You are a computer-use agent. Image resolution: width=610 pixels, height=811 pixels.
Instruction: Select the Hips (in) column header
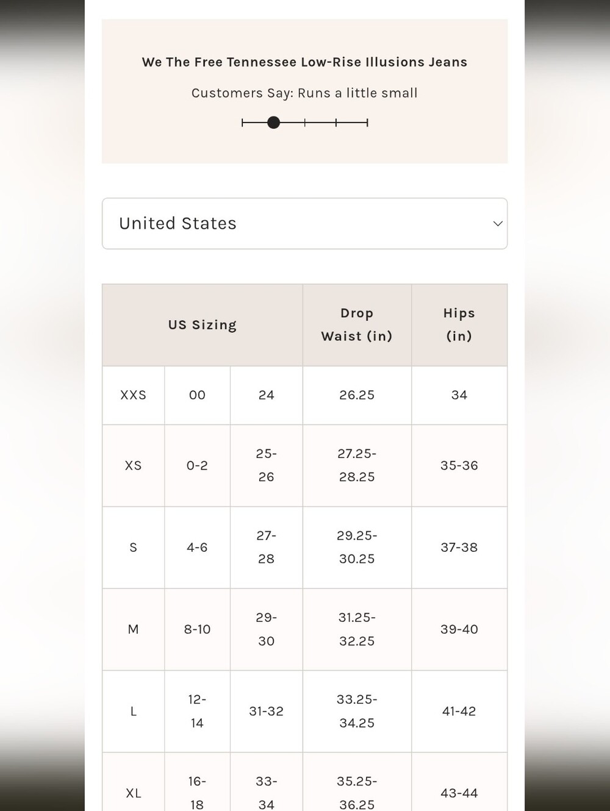point(459,325)
